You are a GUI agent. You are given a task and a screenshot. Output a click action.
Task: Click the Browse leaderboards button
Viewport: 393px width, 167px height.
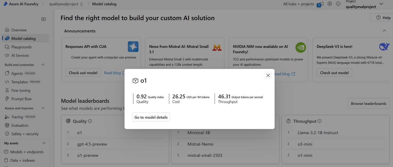pyautogui.click(x=368, y=103)
